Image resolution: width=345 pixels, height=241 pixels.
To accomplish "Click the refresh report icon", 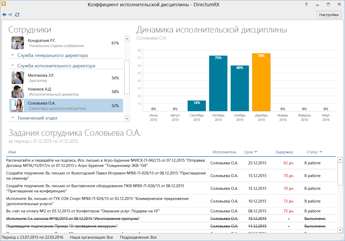I will (17, 15).
